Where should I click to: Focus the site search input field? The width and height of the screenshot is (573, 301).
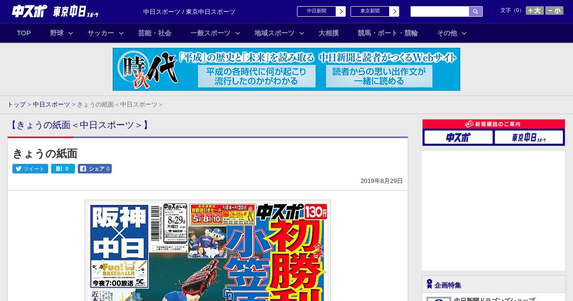click(x=440, y=11)
